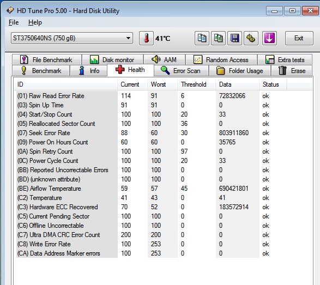Screen dimensions: 320x285
Task: Click the Threshold column header
Action: coord(196,84)
